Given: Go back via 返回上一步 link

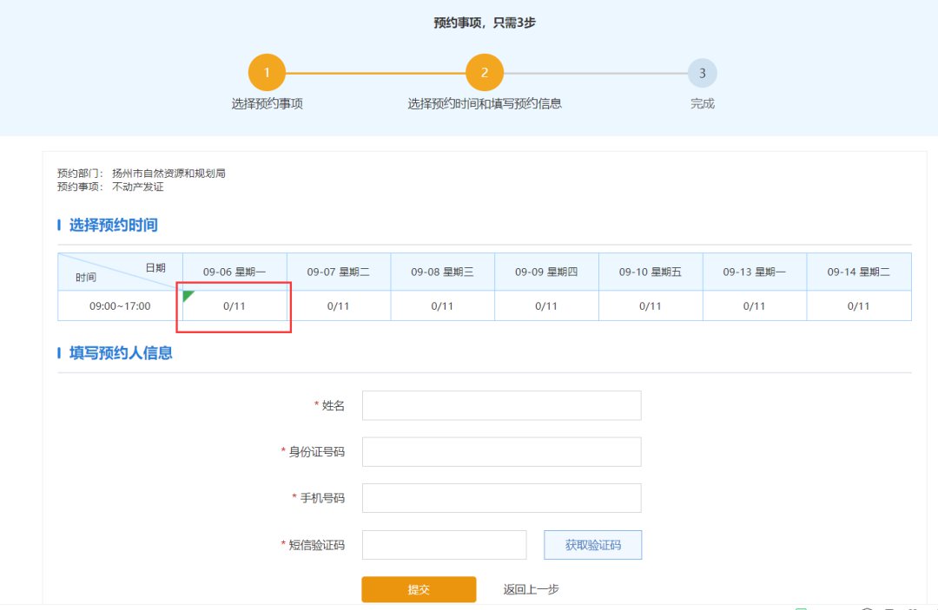Looking at the screenshot, I should pos(531,589).
